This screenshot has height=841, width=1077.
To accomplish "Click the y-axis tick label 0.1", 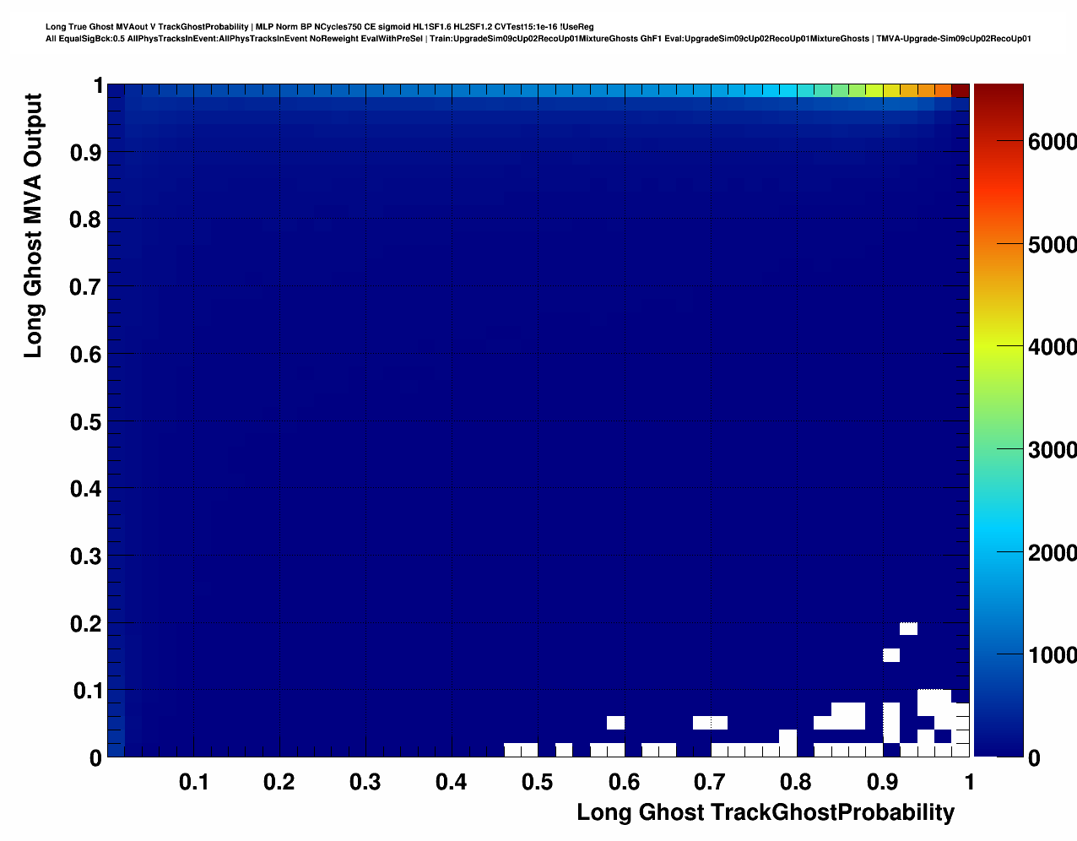I will [86, 691].
